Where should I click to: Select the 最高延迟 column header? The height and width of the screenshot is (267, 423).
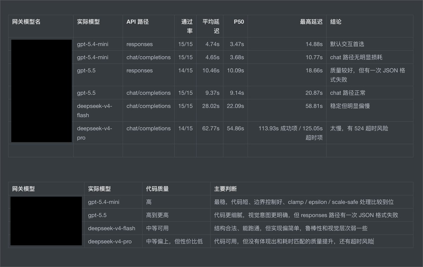click(x=311, y=22)
